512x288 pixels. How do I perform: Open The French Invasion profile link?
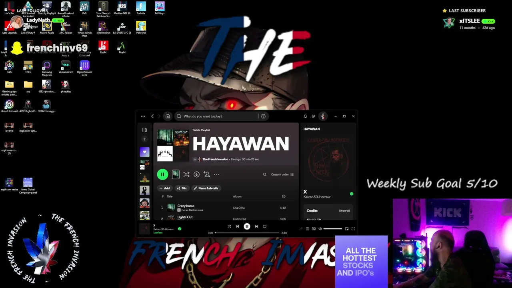click(215, 159)
